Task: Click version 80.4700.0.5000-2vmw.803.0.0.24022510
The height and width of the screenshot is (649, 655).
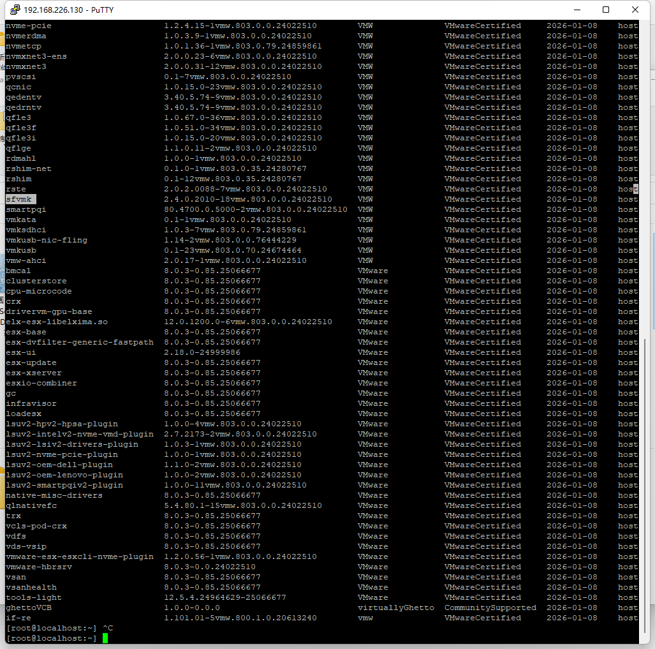Action: [x=255, y=210]
